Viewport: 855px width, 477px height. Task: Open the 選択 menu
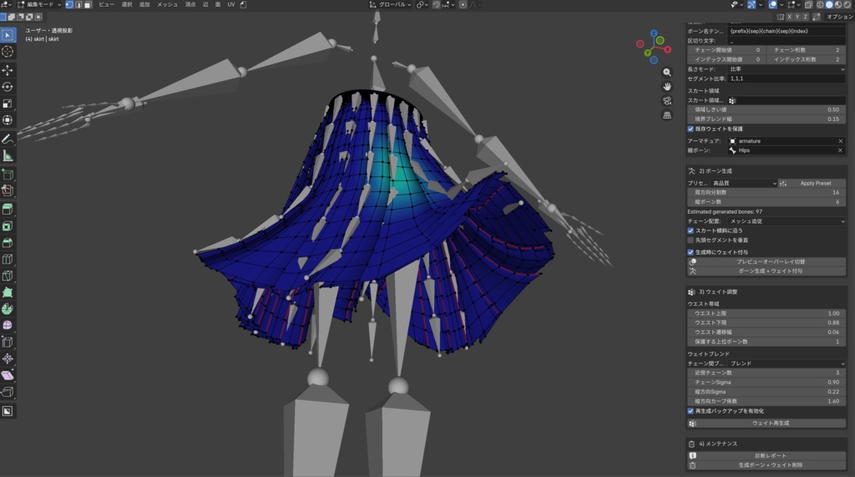point(127,4)
